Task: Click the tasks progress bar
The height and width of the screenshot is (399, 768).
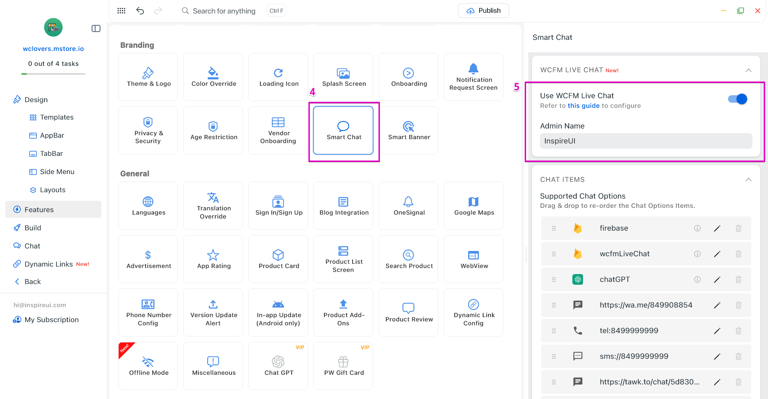Action: (53, 74)
